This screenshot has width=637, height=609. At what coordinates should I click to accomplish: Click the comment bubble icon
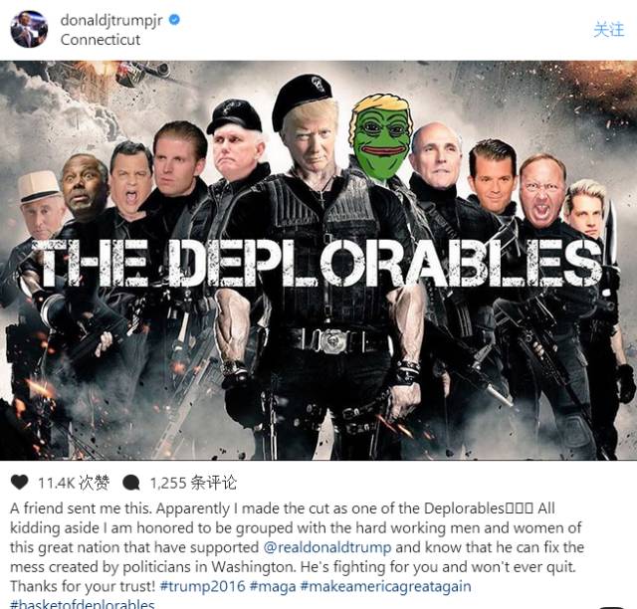pyautogui.click(x=131, y=483)
